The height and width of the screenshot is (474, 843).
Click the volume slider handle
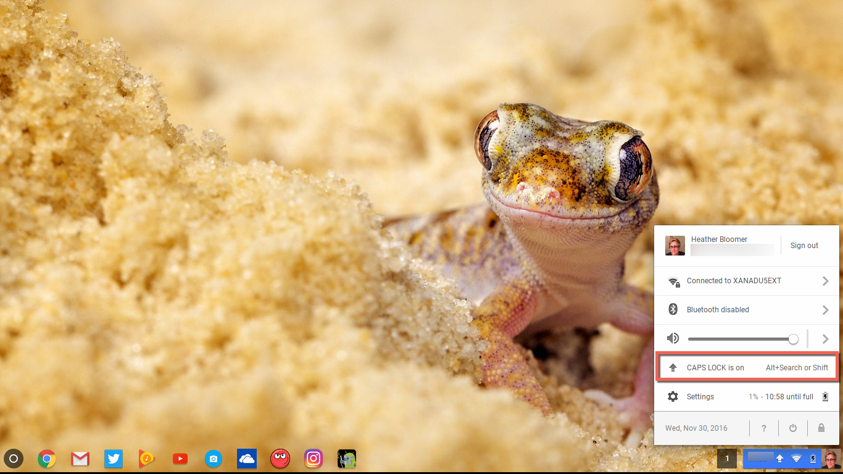tap(793, 339)
